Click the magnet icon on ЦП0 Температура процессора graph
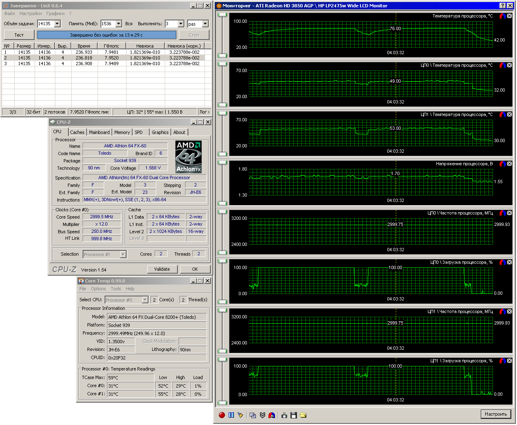 [x=503, y=65]
